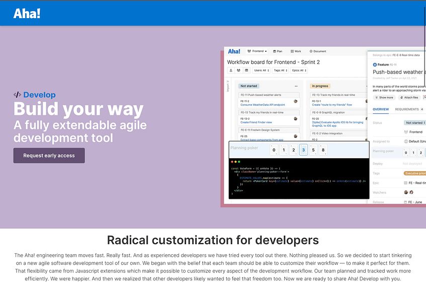Click the Aha! logo in blue header
The width and height of the screenshot is (426, 302).
(27, 13)
